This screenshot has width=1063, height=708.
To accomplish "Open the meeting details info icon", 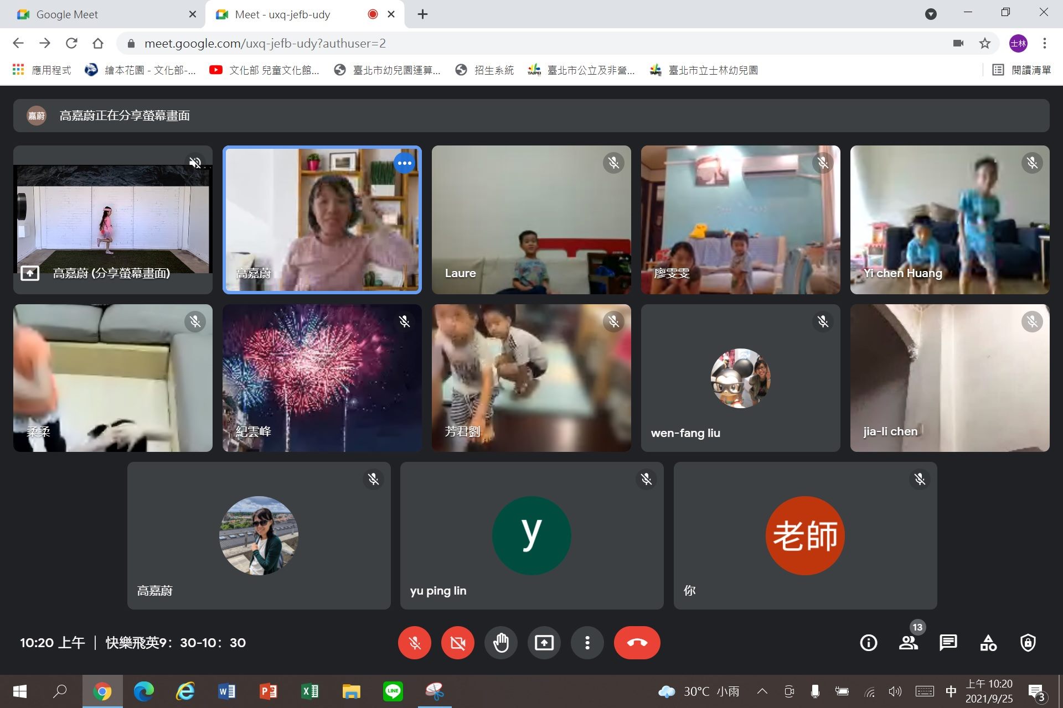I will coord(868,643).
